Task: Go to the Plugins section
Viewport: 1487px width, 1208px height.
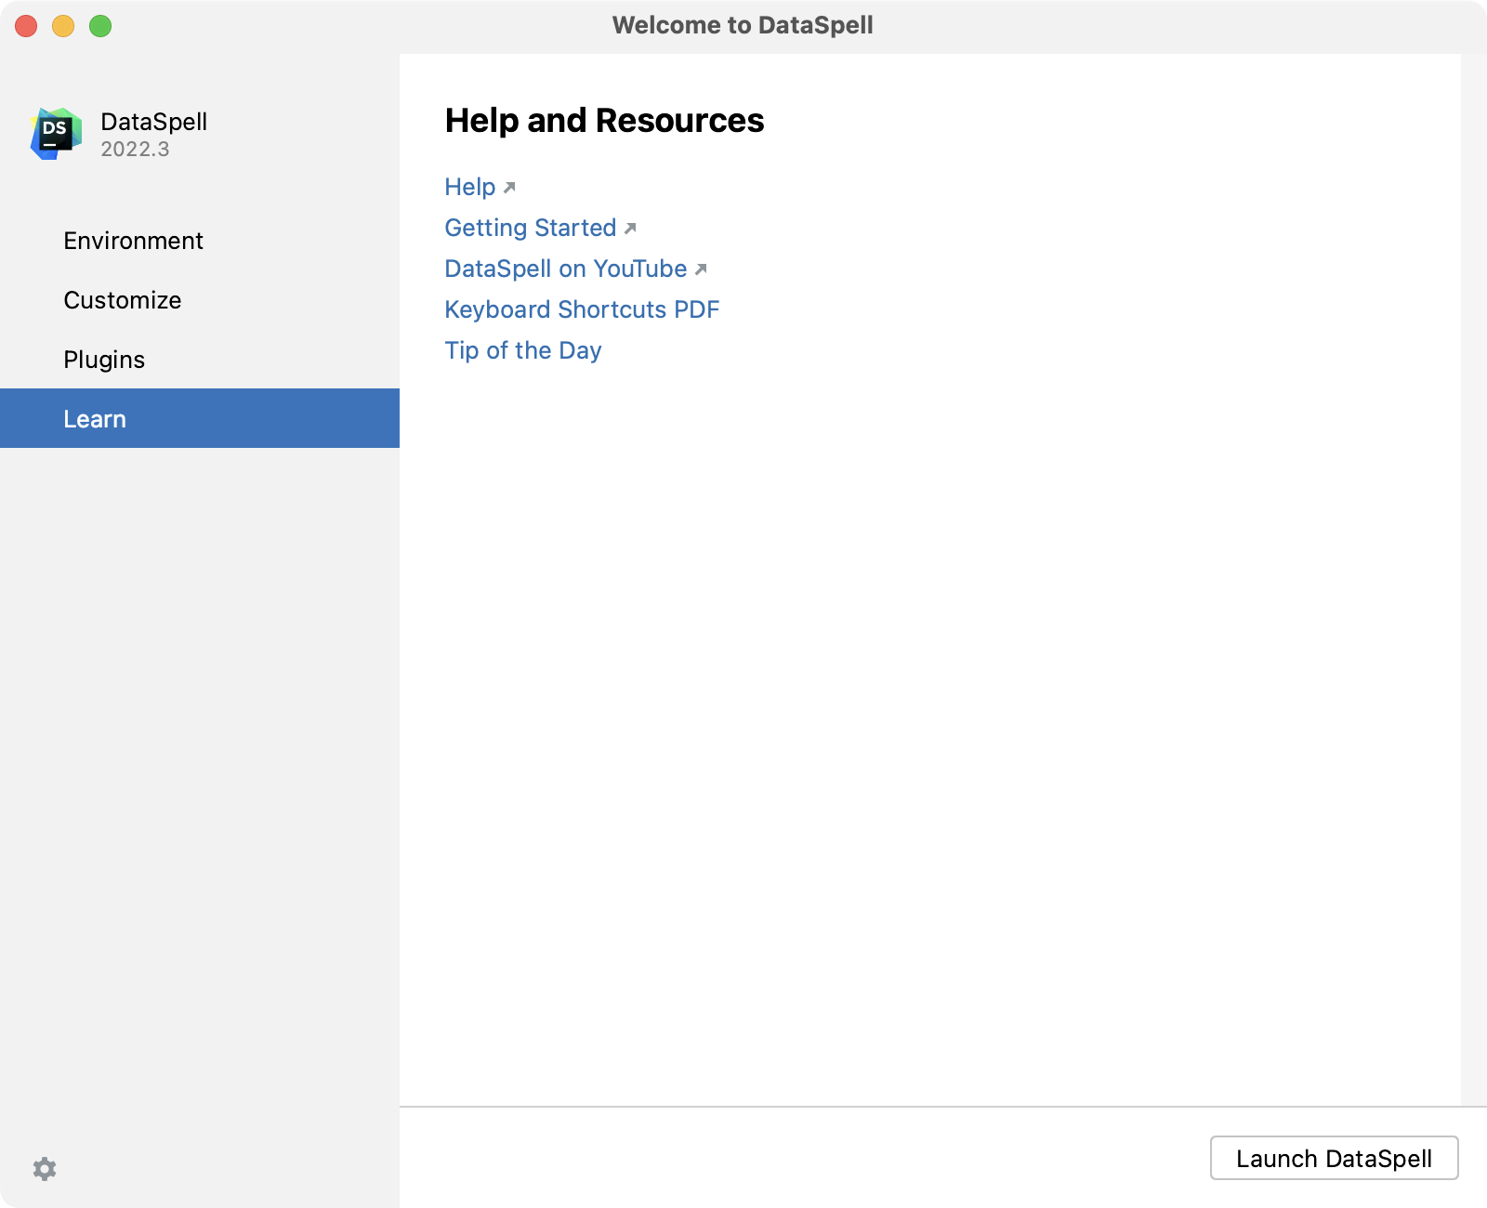Action: (x=200, y=360)
